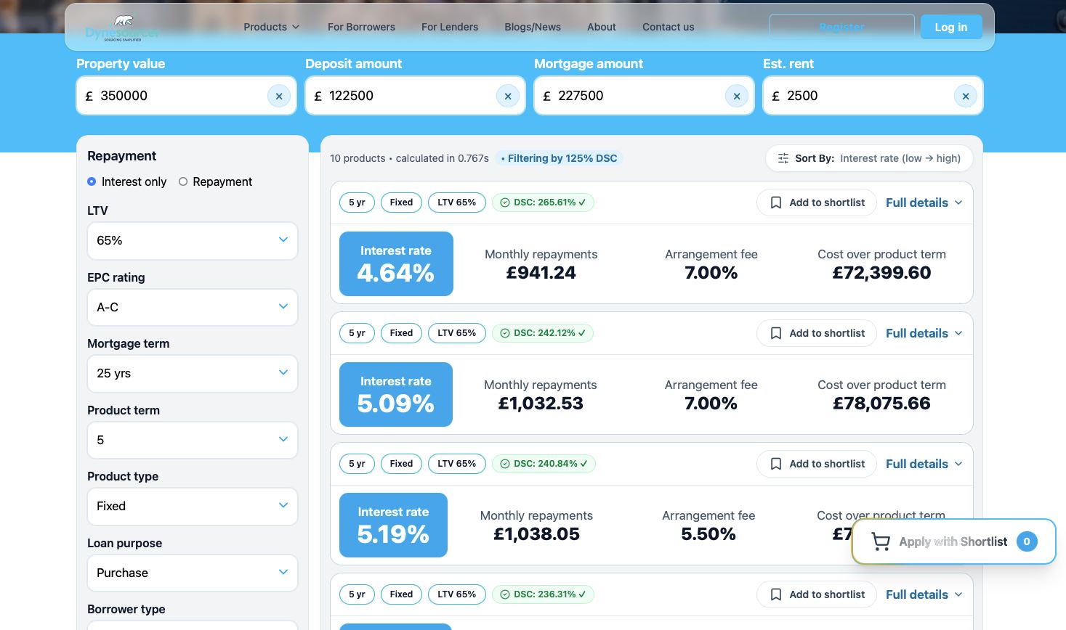
Task: Clear the Property value field
Action: pyautogui.click(x=279, y=96)
